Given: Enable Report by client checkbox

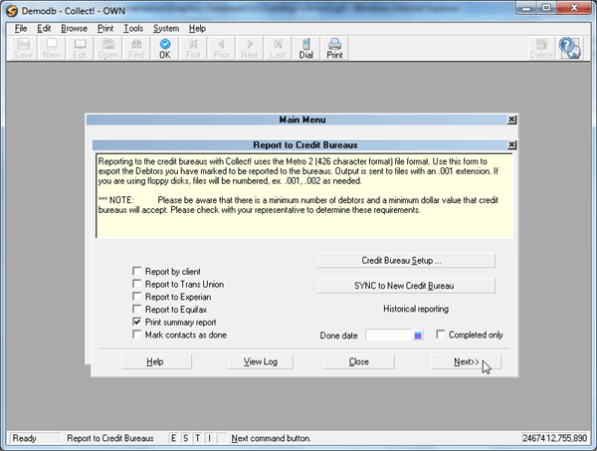Looking at the screenshot, I should (136, 271).
